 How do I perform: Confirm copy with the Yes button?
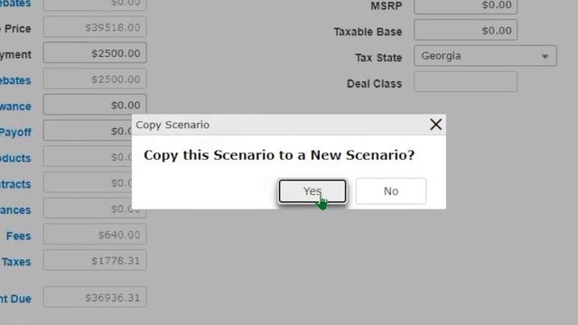pos(312,190)
